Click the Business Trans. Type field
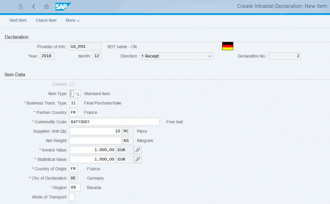330x204 pixels. click(x=74, y=103)
